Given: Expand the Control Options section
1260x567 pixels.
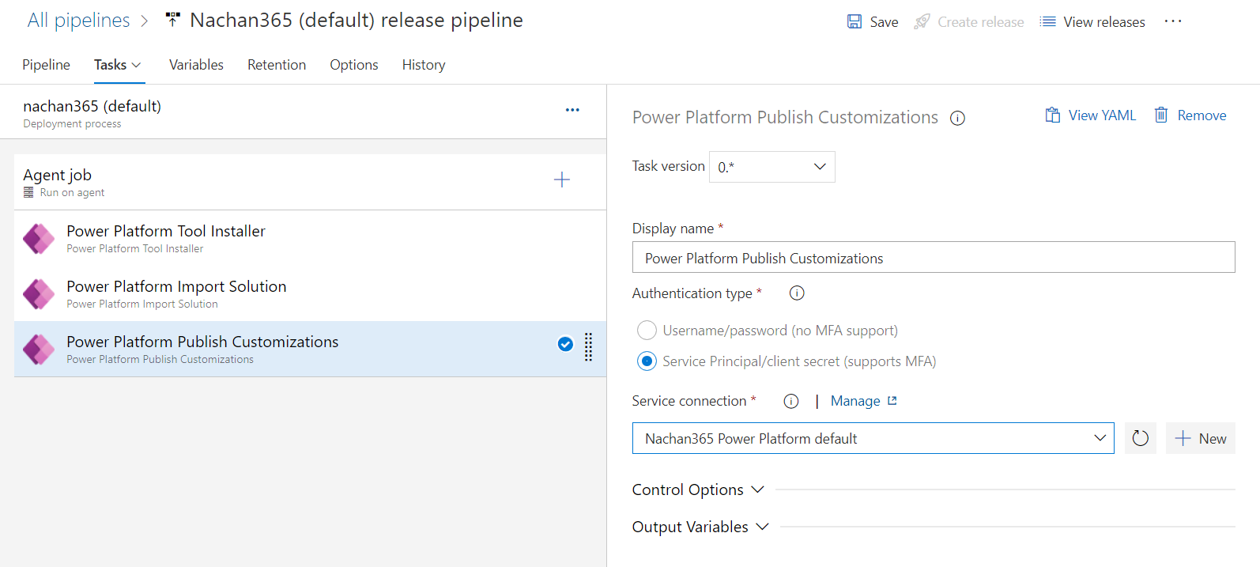Looking at the screenshot, I should click(698, 490).
